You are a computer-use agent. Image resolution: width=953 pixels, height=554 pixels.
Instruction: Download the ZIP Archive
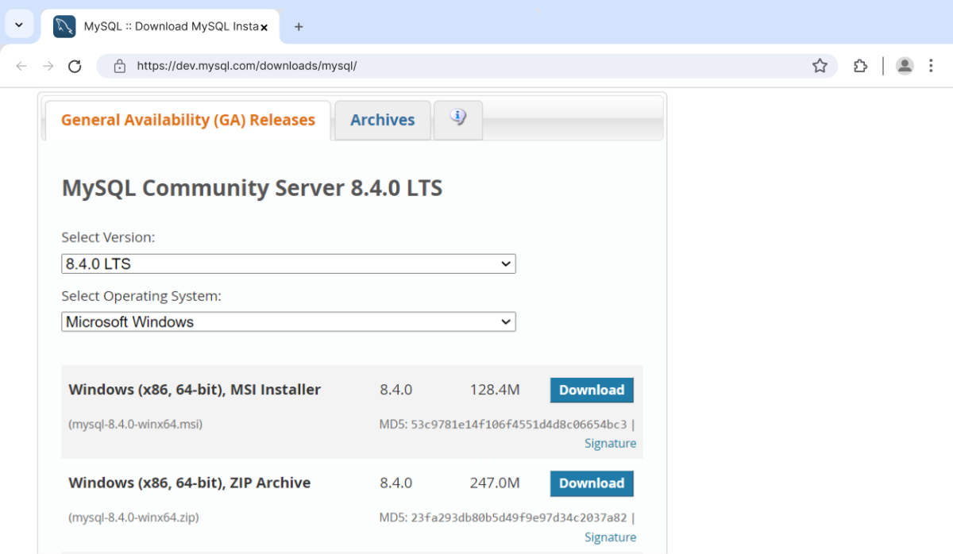(591, 483)
